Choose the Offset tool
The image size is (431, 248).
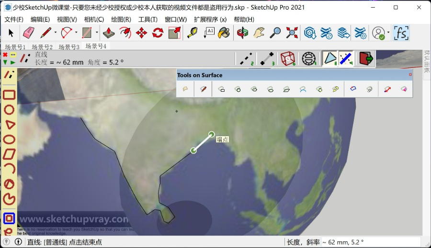125,33
